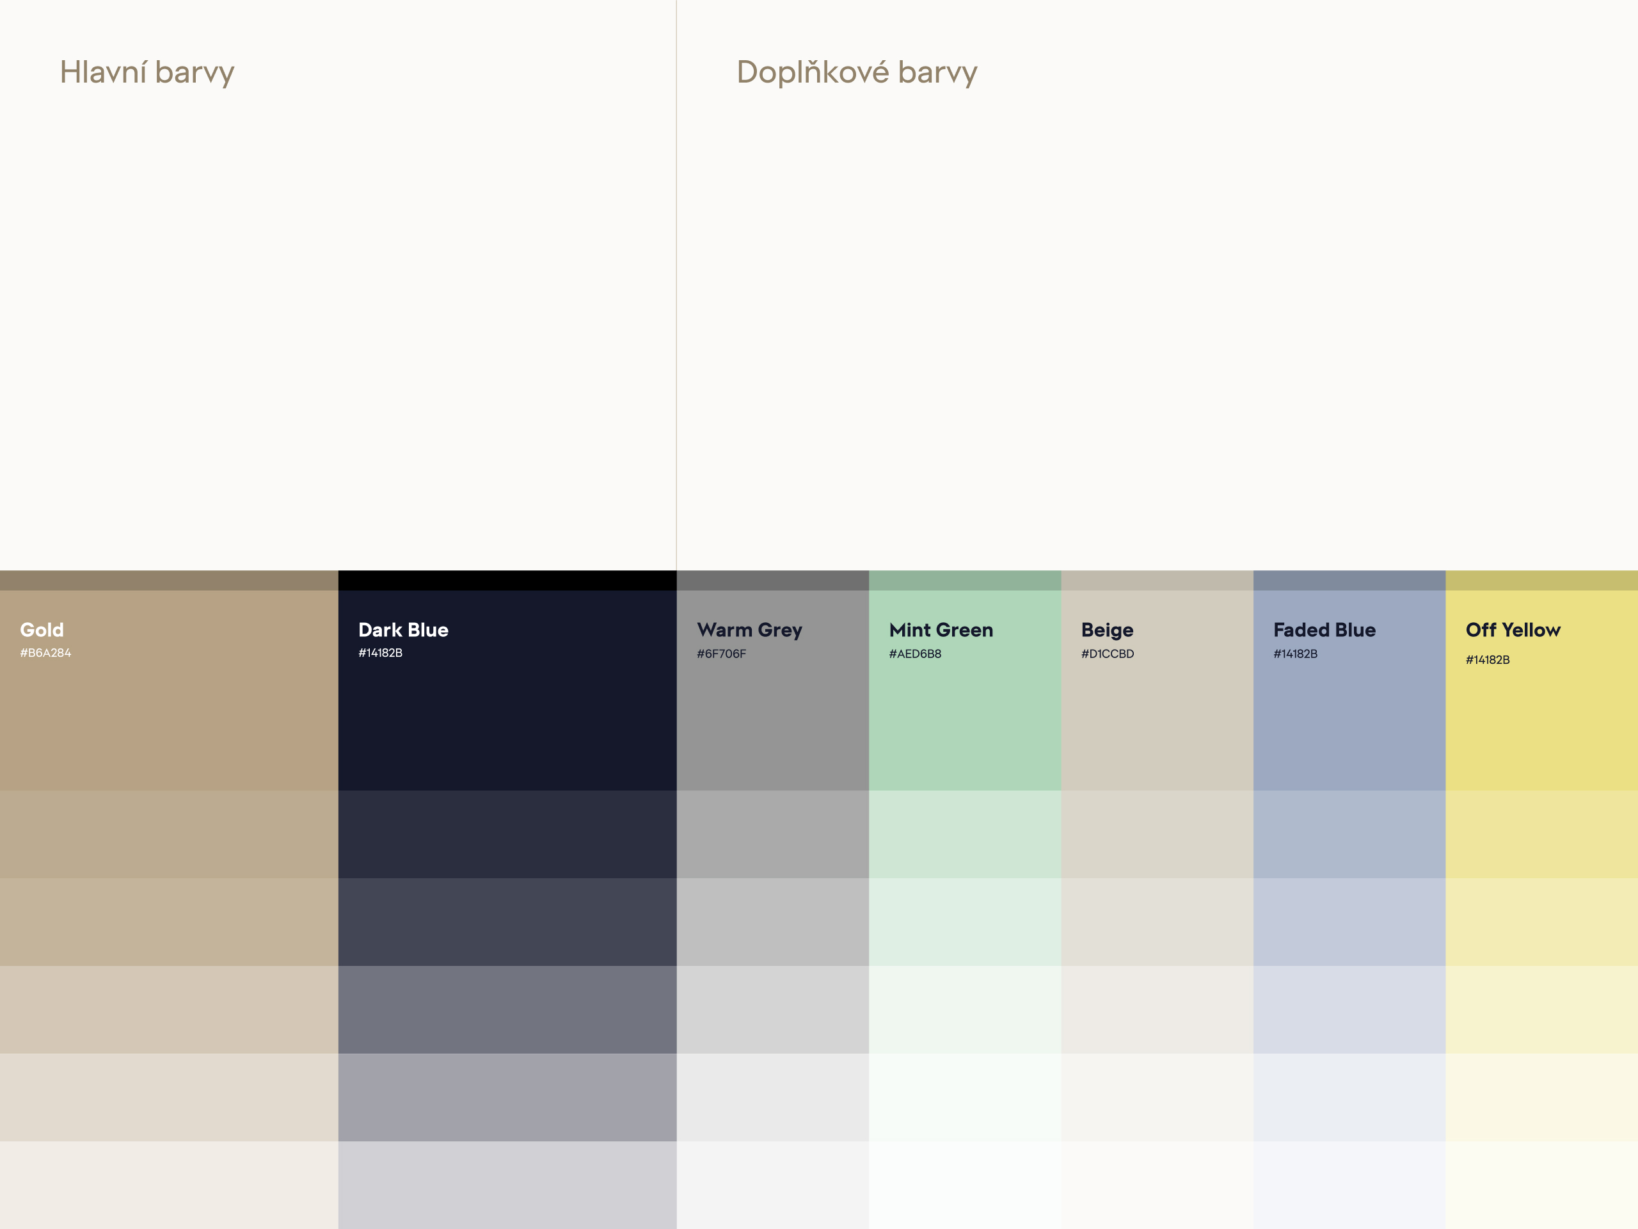Screen dimensions: 1638x1229
Task: Choose the Mint Green main color swatch
Action: point(965,691)
